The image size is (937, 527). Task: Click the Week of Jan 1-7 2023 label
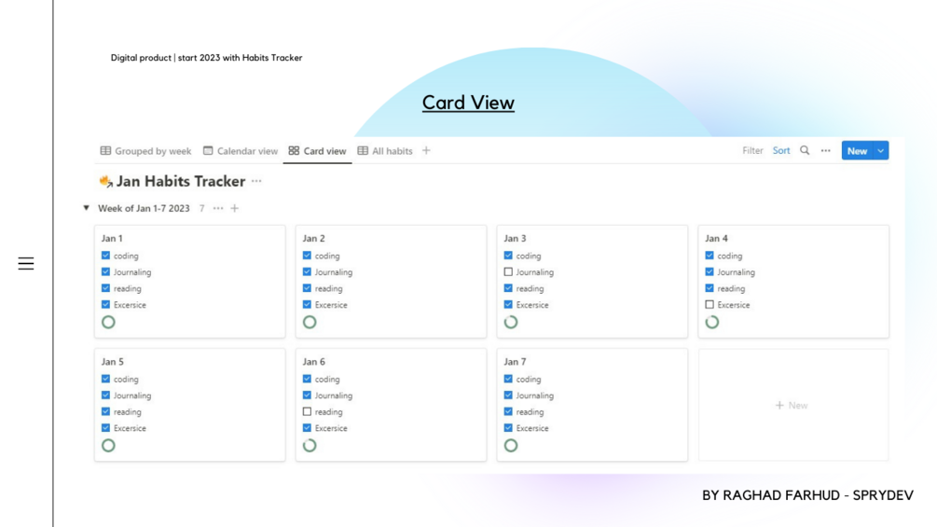point(144,209)
